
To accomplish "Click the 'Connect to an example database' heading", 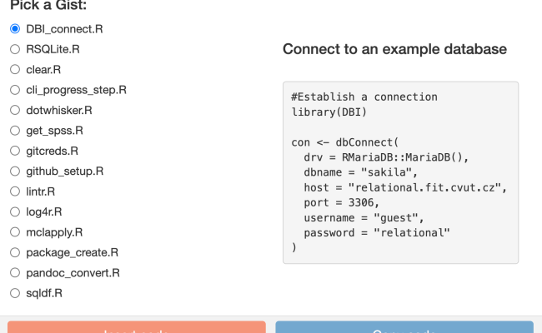I will coord(394,49).
